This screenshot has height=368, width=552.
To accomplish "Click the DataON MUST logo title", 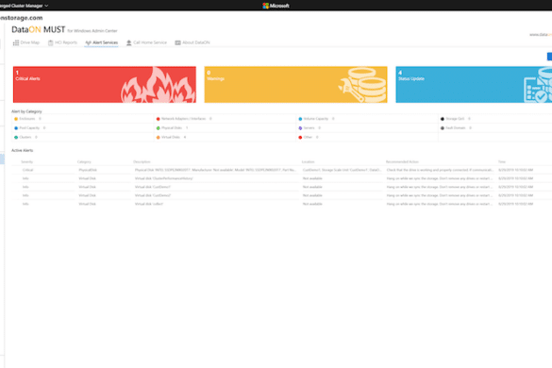I will (x=39, y=29).
